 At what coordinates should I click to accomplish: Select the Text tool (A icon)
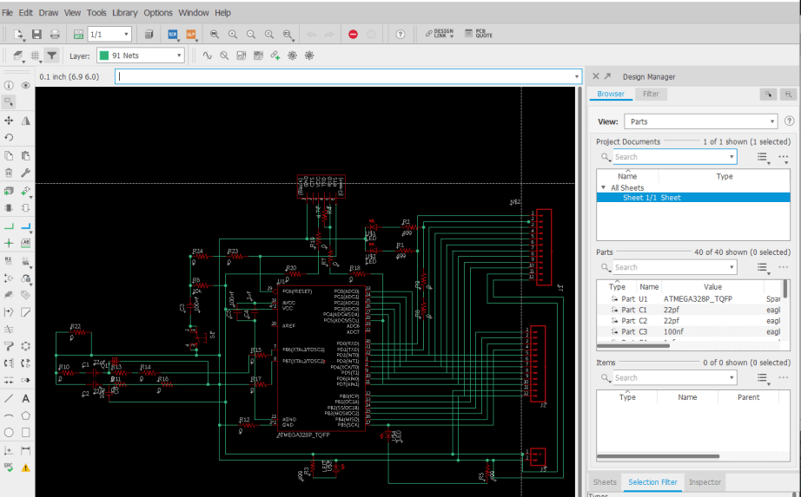click(25, 398)
